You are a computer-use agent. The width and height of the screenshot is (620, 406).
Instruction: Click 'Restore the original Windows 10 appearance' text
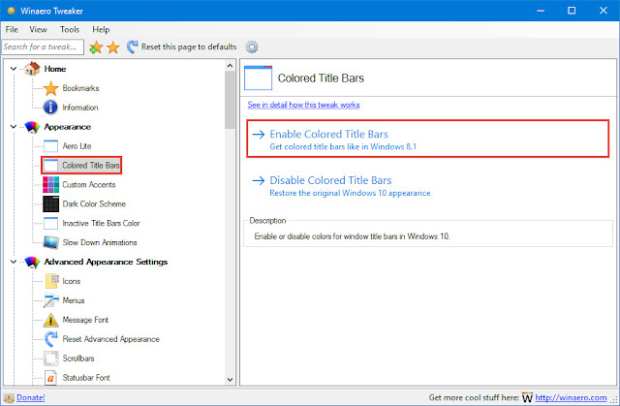pos(350,193)
